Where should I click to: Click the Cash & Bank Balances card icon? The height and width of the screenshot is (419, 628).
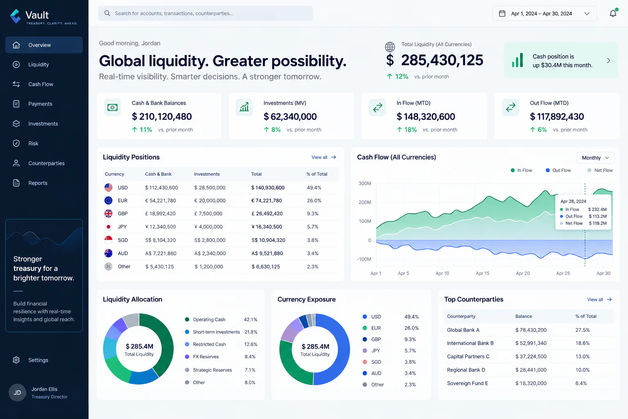click(x=112, y=108)
